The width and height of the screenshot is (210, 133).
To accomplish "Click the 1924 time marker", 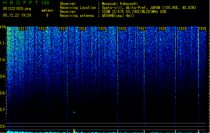I will tap(82, 29).
